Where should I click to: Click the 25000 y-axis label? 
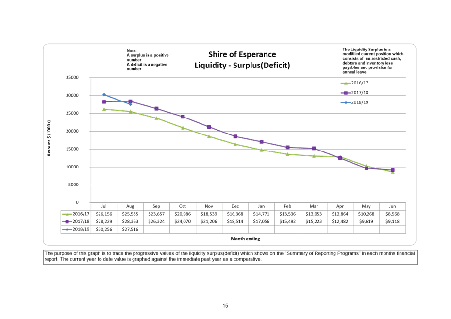point(72,113)
